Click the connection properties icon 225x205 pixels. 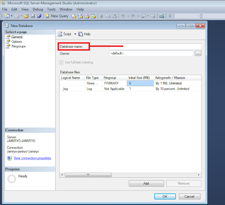click(x=9, y=158)
